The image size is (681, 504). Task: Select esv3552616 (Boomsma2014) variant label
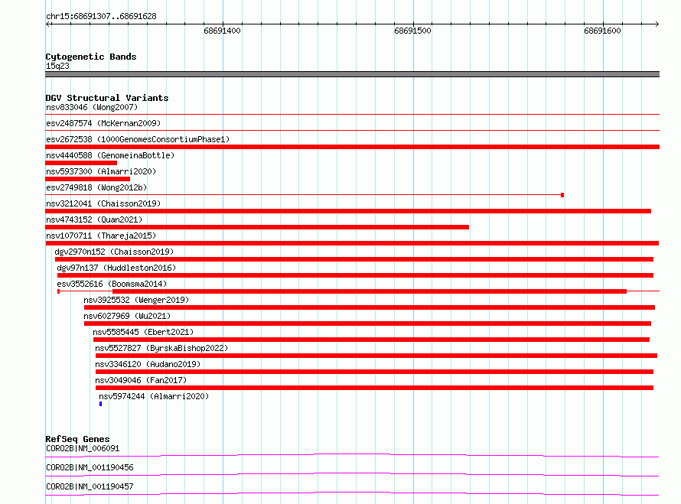pyautogui.click(x=112, y=284)
